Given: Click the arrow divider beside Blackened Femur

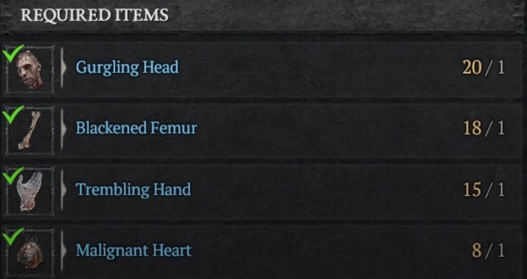Looking at the screenshot, I should tap(63, 129).
